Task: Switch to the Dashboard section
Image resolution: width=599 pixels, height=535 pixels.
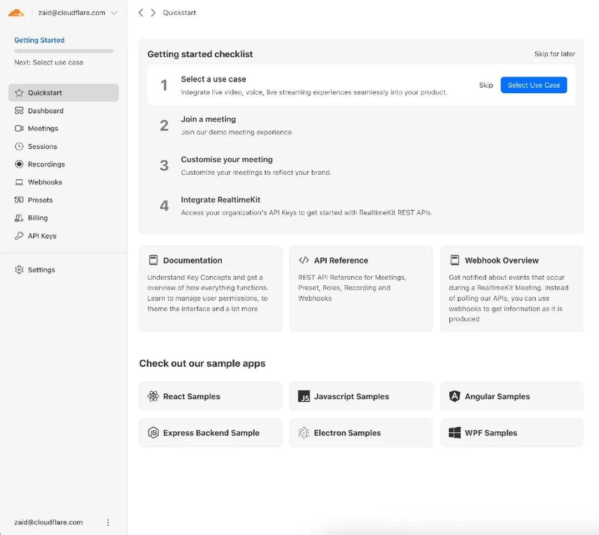Action: 45,110
